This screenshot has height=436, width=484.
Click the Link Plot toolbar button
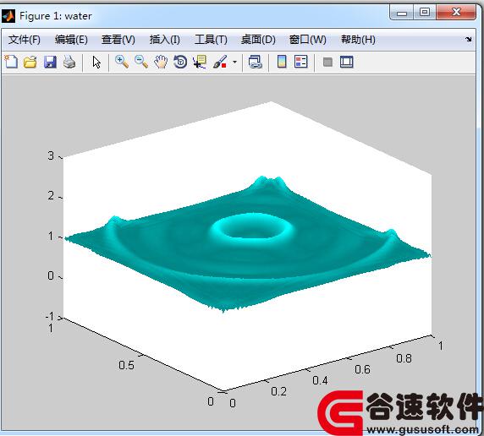pyautogui.click(x=256, y=62)
